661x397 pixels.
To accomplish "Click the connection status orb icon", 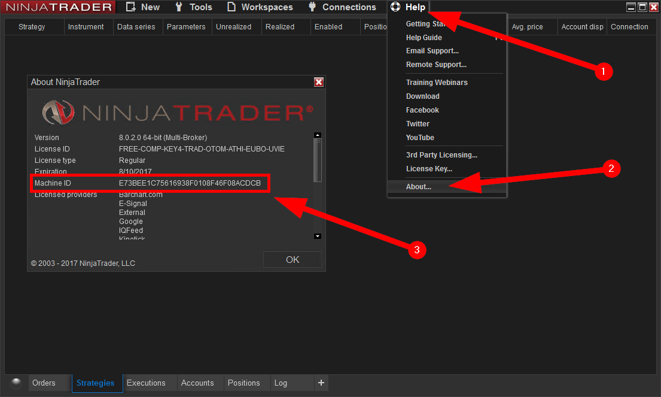I will [x=16, y=383].
